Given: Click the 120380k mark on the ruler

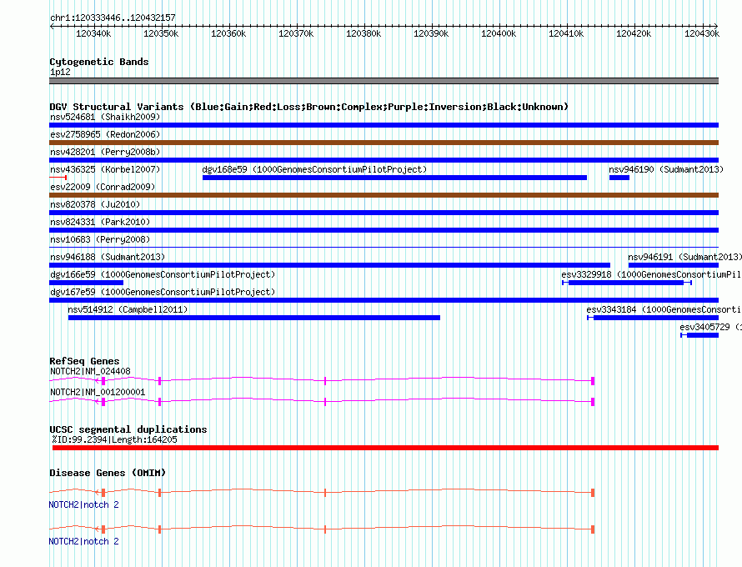Looking at the screenshot, I should (x=364, y=34).
